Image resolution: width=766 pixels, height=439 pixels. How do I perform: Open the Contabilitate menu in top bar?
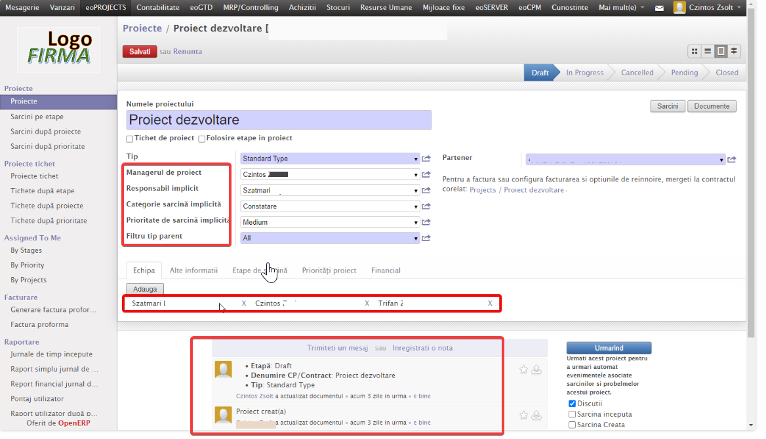click(158, 8)
